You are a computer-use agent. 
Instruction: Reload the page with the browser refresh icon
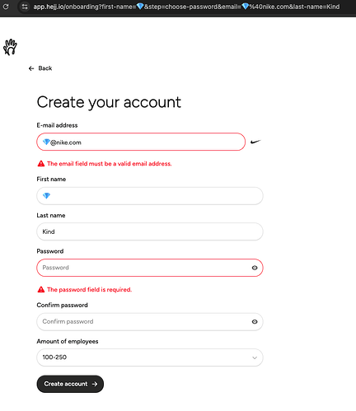6,7
